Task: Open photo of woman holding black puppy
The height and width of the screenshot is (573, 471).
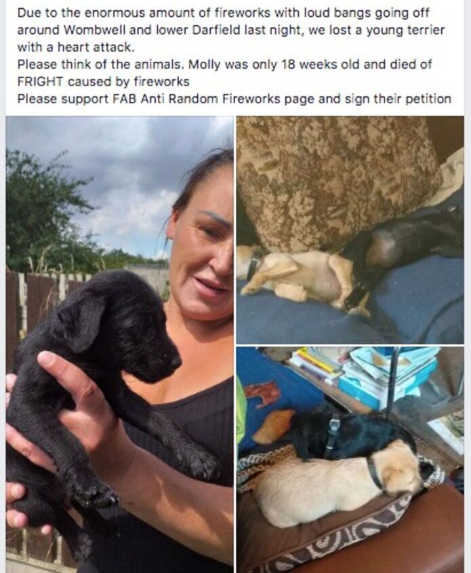Action: 120,344
